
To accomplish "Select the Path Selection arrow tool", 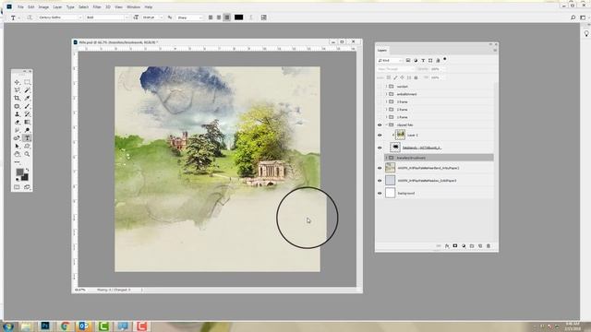I will click(17, 146).
